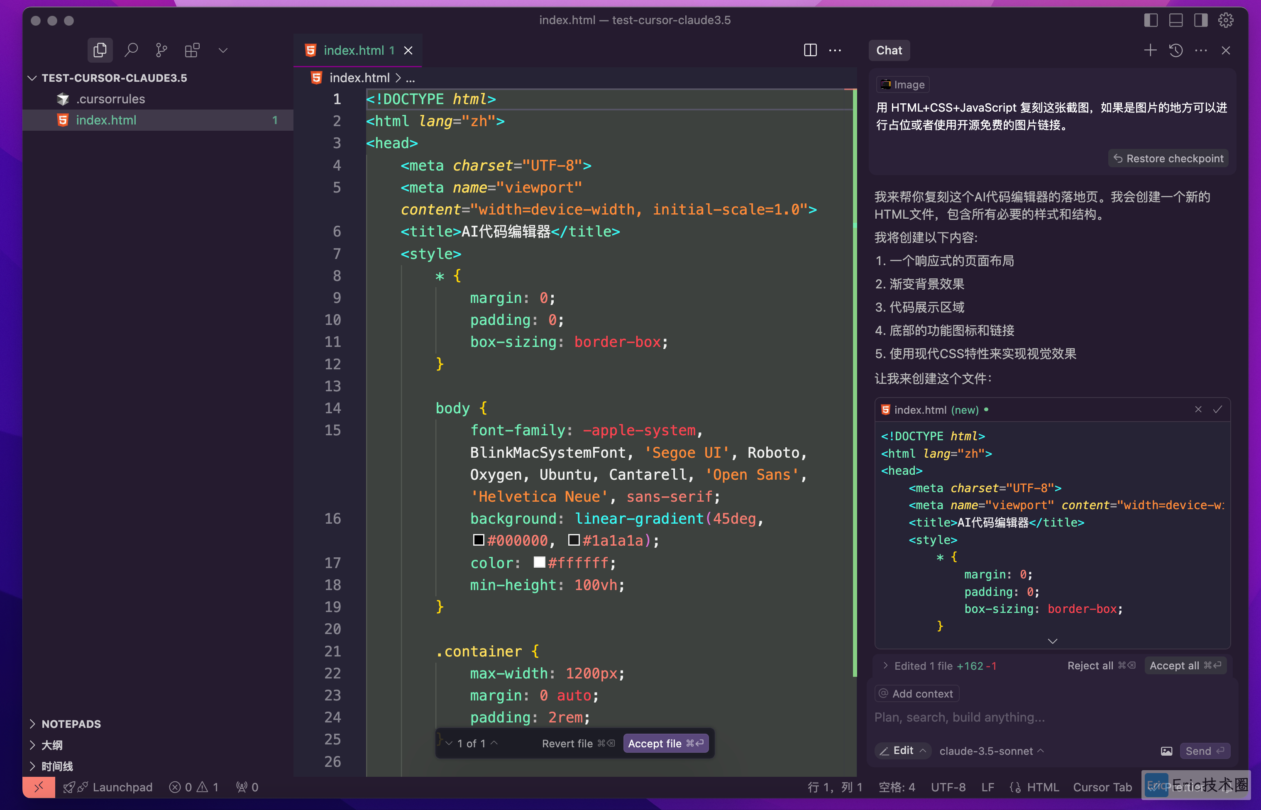This screenshot has height=810, width=1261.
Task: Click the Image attachment chip
Action: (x=903, y=85)
